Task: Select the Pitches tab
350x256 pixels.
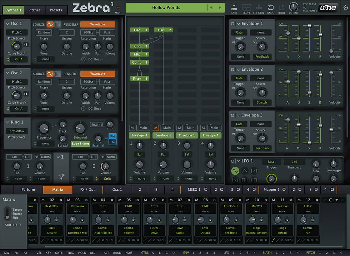Action: (35, 10)
